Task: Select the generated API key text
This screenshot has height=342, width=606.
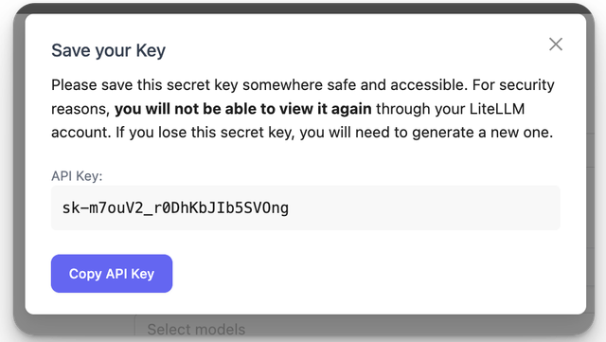Action: 175,208
